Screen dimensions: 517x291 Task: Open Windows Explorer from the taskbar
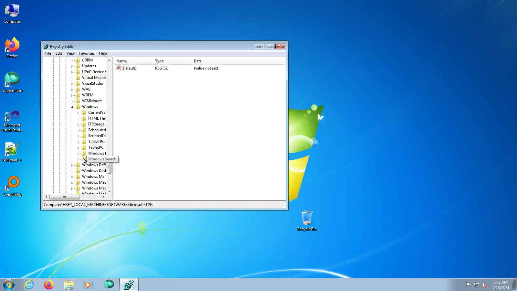(x=69, y=285)
